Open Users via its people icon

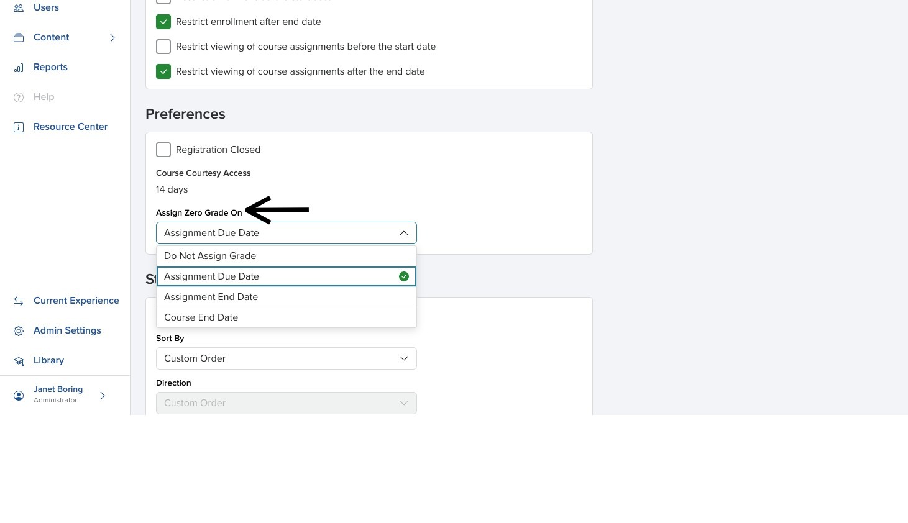(19, 8)
